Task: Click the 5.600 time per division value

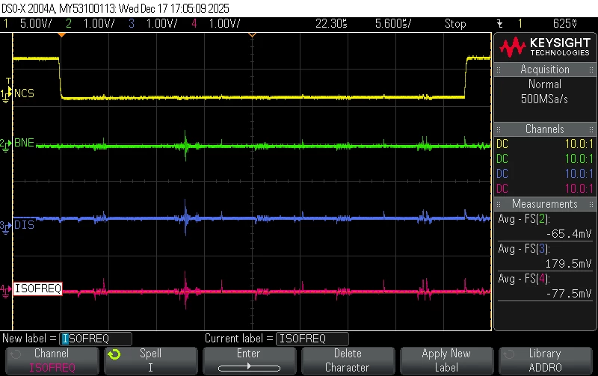Action: pyautogui.click(x=393, y=24)
